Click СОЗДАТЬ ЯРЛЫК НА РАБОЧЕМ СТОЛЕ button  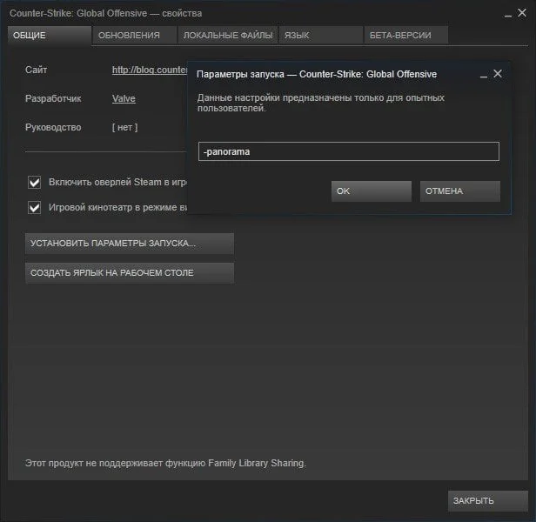[x=130, y=273]
